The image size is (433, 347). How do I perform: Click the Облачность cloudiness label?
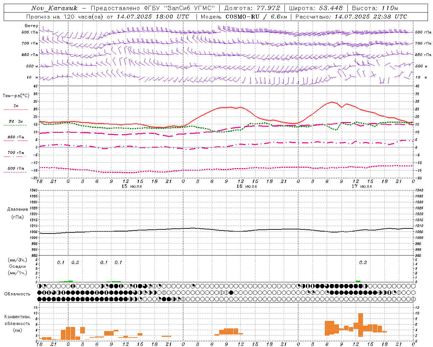(17, 294)
